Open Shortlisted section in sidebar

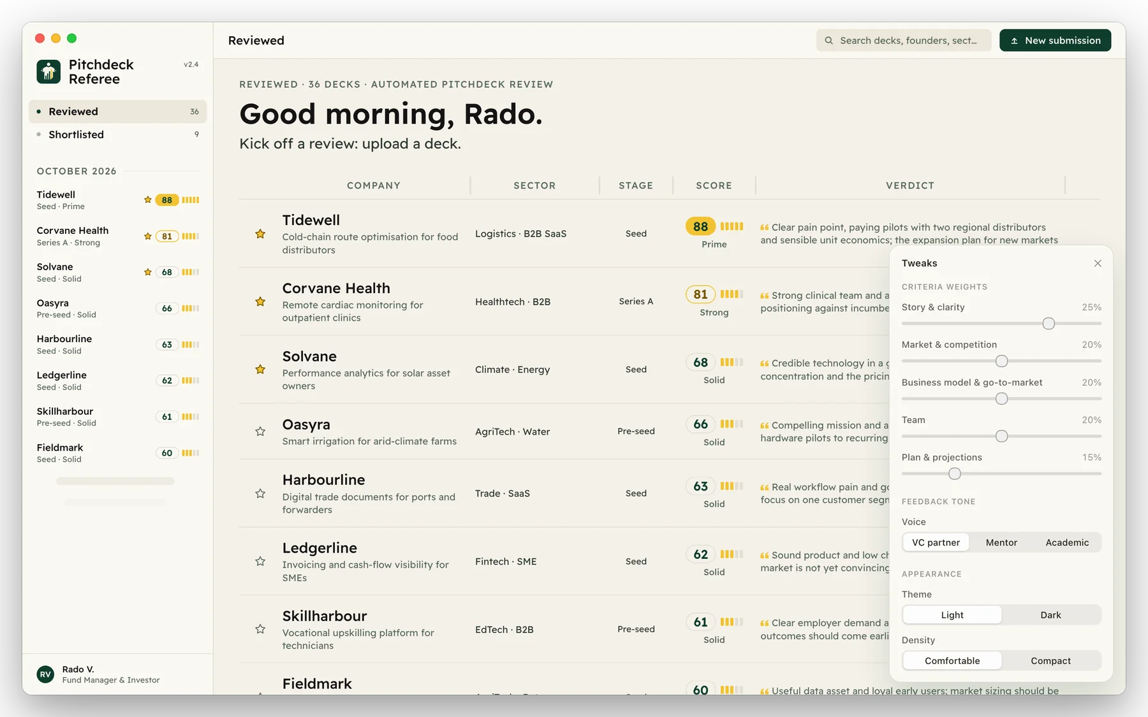coord(117,134)
